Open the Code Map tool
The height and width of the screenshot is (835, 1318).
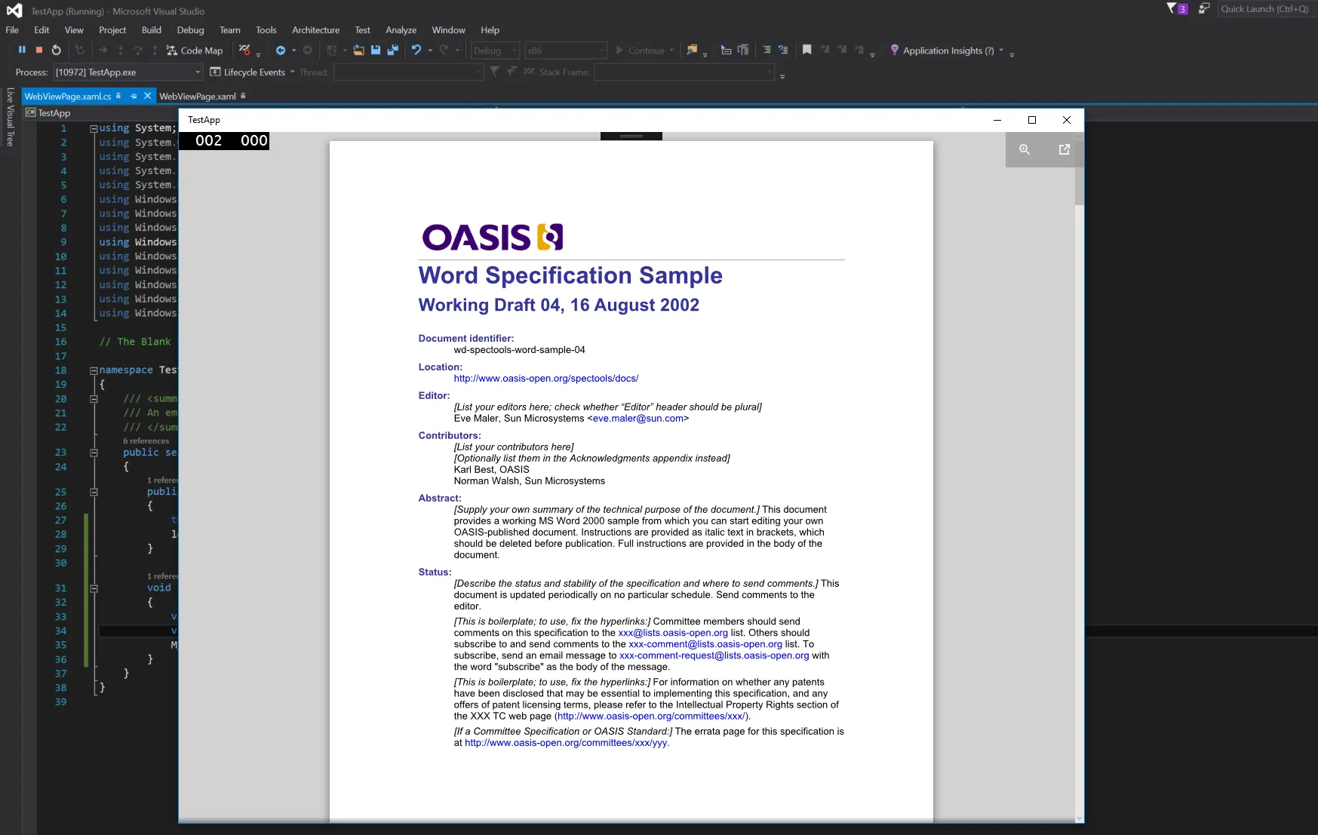195,51
